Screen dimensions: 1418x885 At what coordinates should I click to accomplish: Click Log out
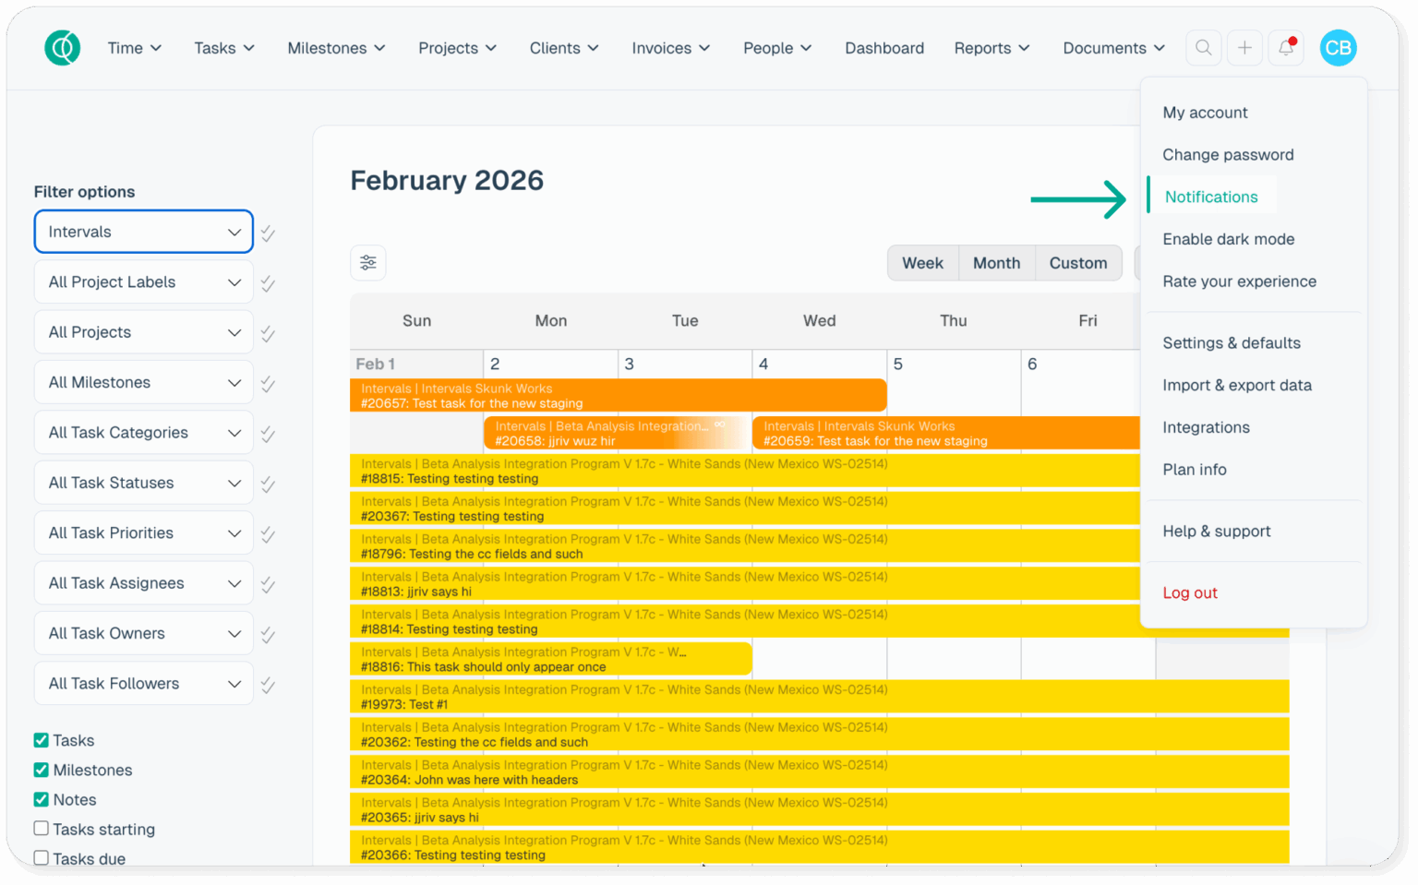click(1190, 593)
